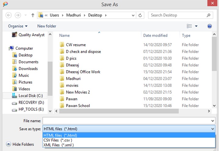Click the Quality Analyst user picture
Screen dimensions: 219x151
coord(14,35)
